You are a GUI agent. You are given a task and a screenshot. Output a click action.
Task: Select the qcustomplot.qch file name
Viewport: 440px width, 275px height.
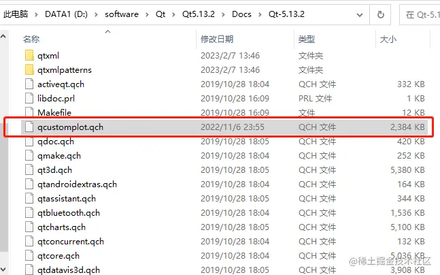(71, 127)
